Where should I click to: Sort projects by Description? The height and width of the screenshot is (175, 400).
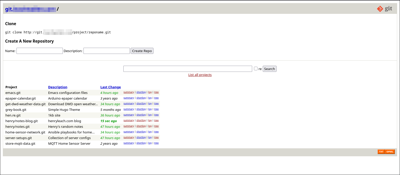tap(57, 87)
